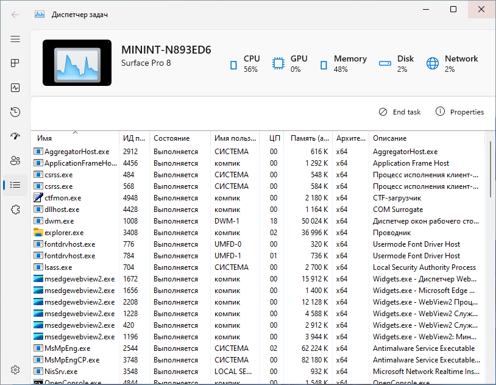Select Details page in sidebar
The height and width of the screenshot is (385, 496).
pos(15,185)
